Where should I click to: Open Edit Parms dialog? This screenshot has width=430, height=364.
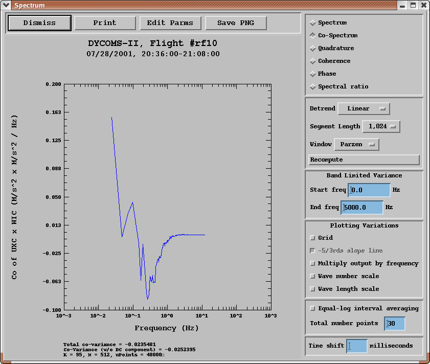pos(170,23)
